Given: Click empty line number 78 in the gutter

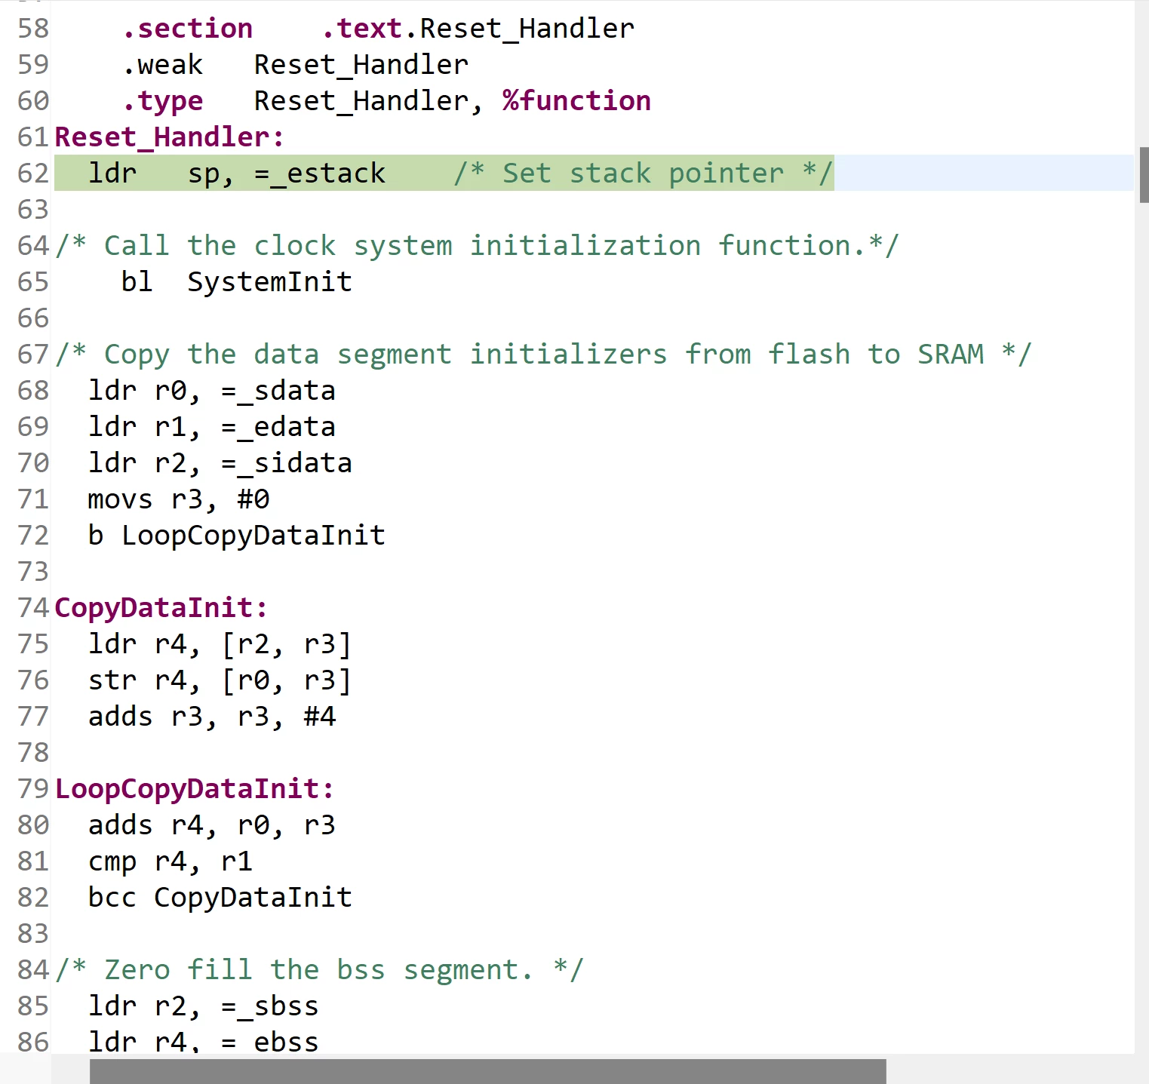Looking at the screenshot, I should pyautogui.click(x=33, y=752).
